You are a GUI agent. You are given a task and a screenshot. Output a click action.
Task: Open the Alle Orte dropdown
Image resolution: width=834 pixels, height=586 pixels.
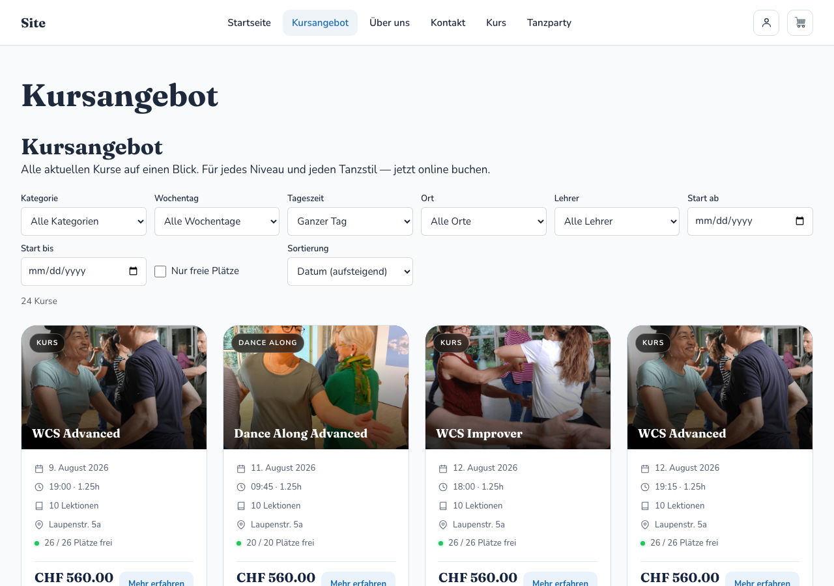pos(483,221)
